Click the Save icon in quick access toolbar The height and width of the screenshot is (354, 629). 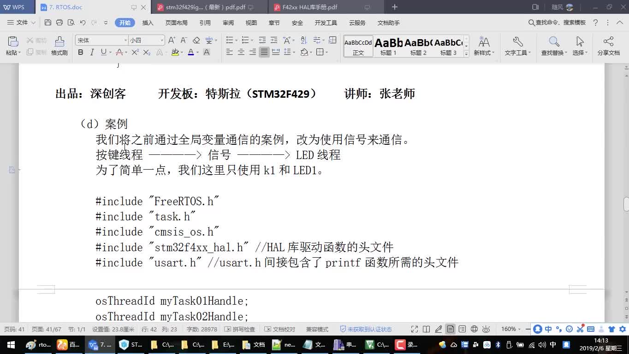[48, 23]
